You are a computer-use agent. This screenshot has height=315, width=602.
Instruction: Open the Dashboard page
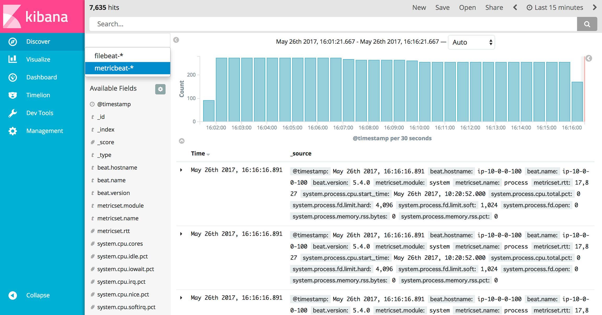point(41,77)
